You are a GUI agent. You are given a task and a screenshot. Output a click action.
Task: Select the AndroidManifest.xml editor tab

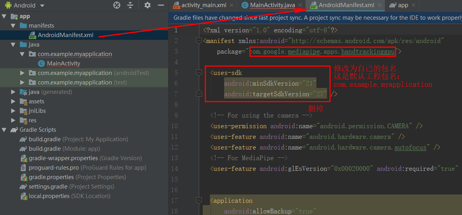click(346, 5)
